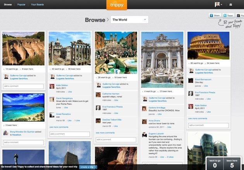Image resolution: width=244 pixels, height=170 pixels.
Task: Open The World location dropdown
Action: click(129, 20)
